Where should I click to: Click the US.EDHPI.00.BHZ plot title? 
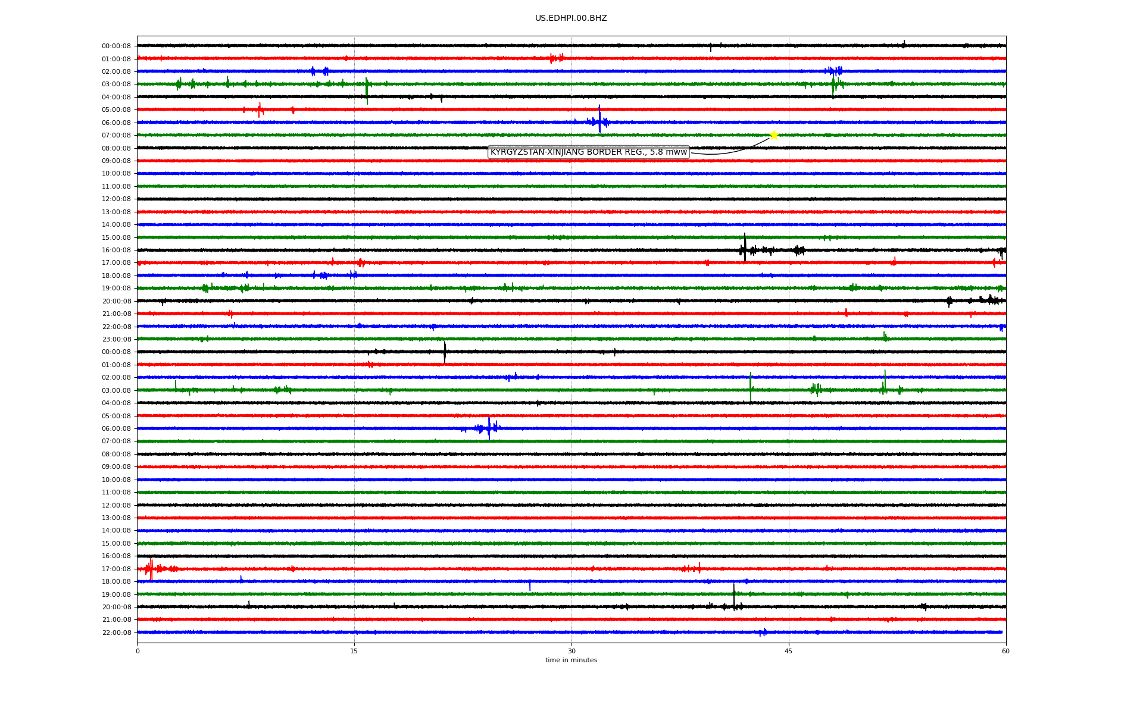pyautogui.click(x=571, y=18)
